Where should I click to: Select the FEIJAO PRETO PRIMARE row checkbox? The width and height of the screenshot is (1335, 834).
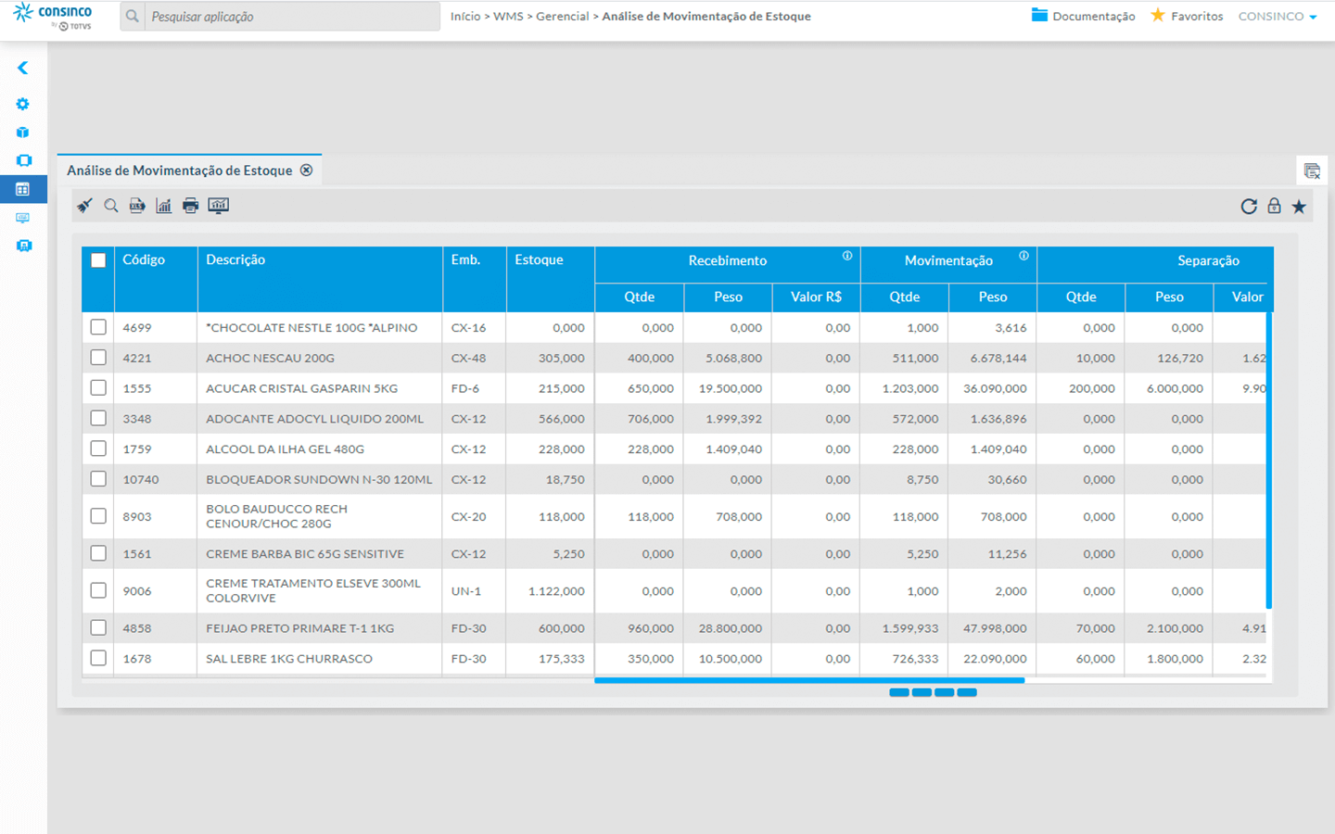98,628
